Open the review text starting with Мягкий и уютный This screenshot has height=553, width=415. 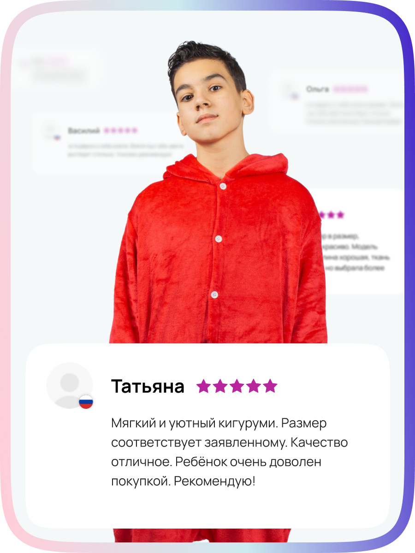(229, 452)
